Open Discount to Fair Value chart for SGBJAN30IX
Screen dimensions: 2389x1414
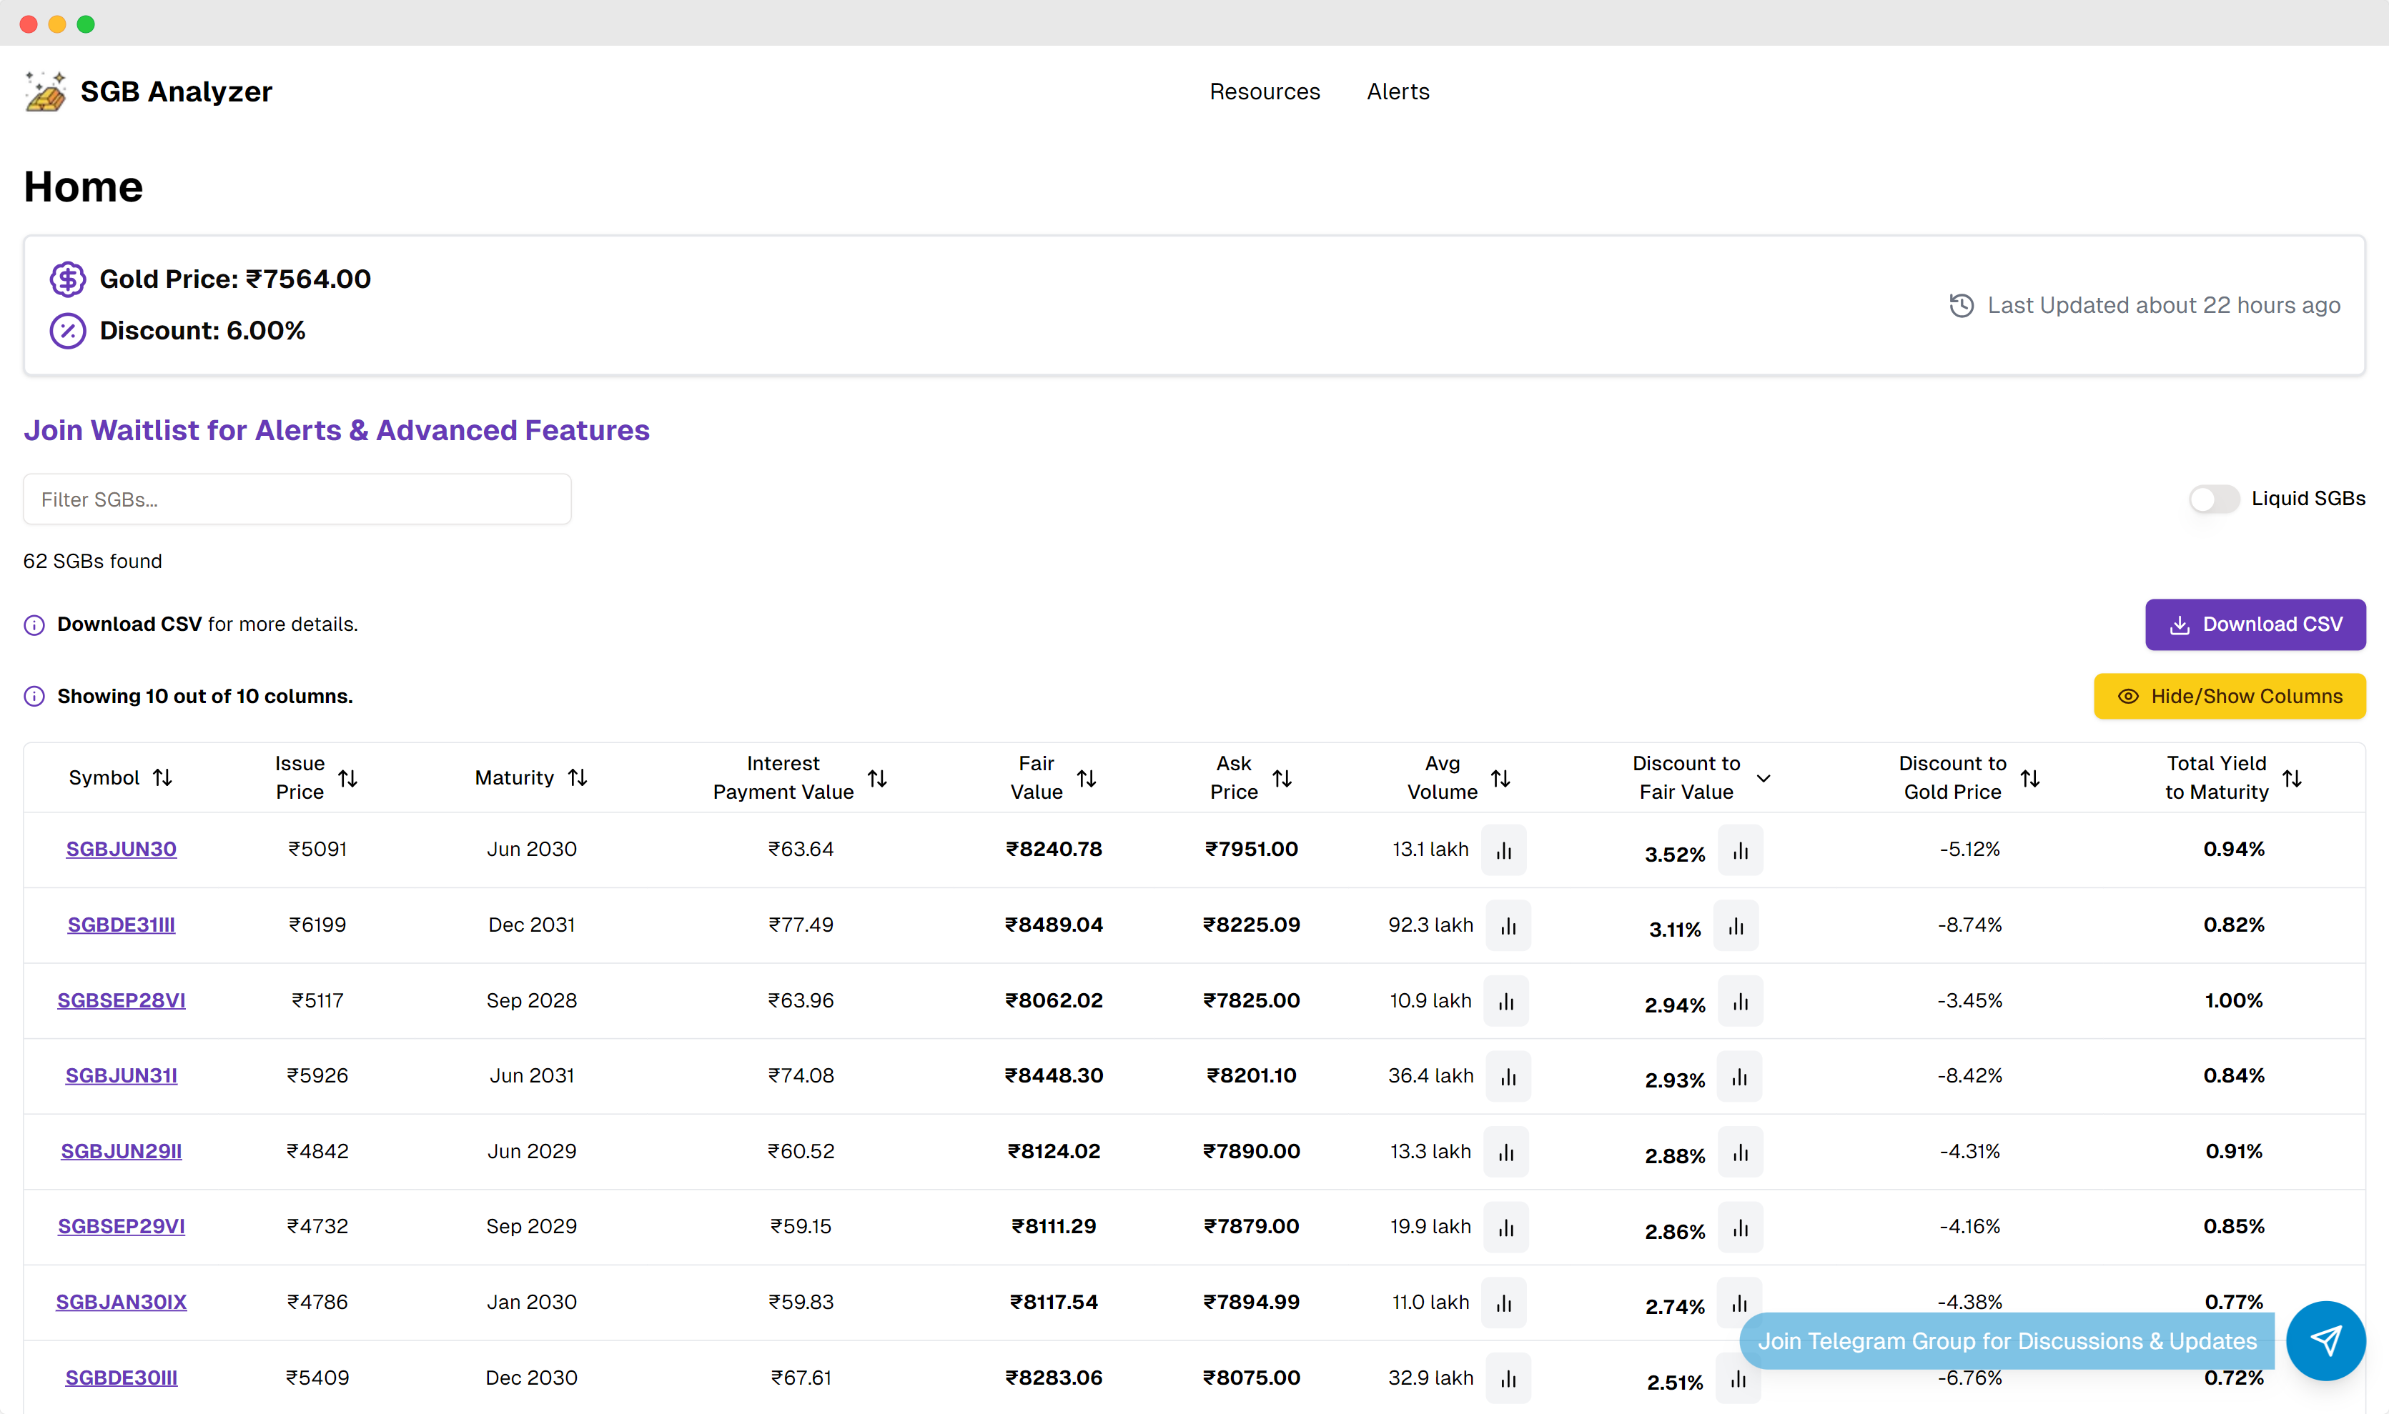pyautogui.click(x=1738, y=1302)
